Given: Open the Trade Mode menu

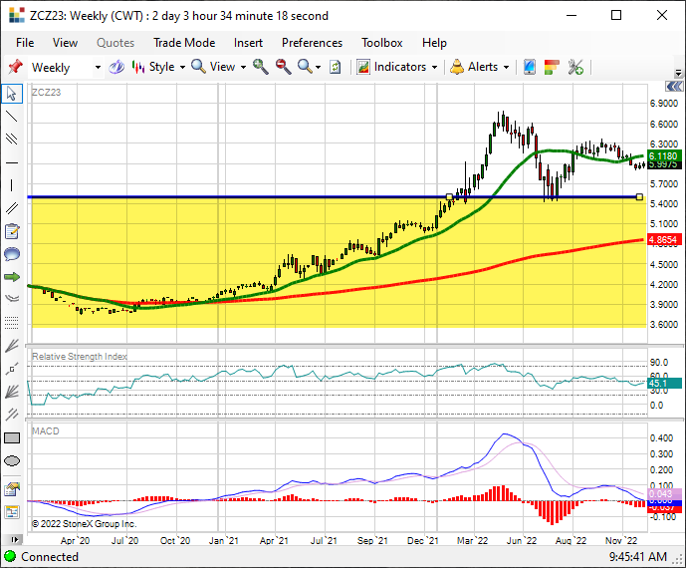Looking at the screenshot, I should 184,43.
